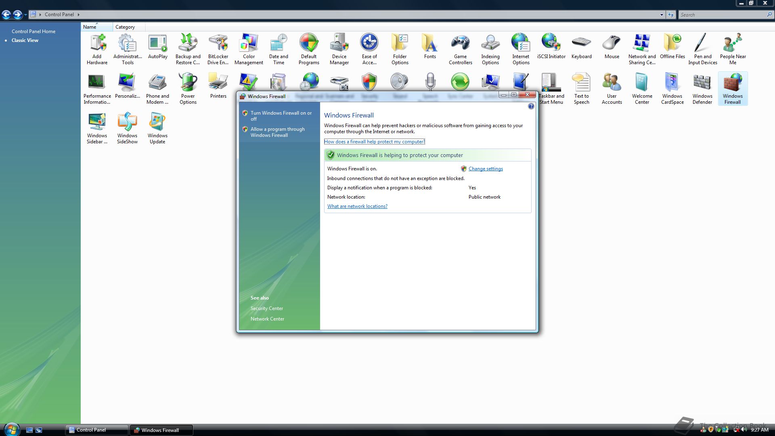The width and height of the screenshot is (775, 436).
Task: Open How does a firewall help link
Action: tap(374, 142)
